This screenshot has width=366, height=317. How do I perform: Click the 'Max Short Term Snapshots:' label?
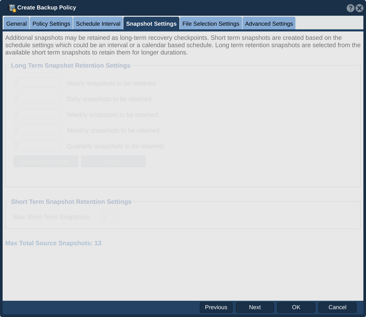52,217
